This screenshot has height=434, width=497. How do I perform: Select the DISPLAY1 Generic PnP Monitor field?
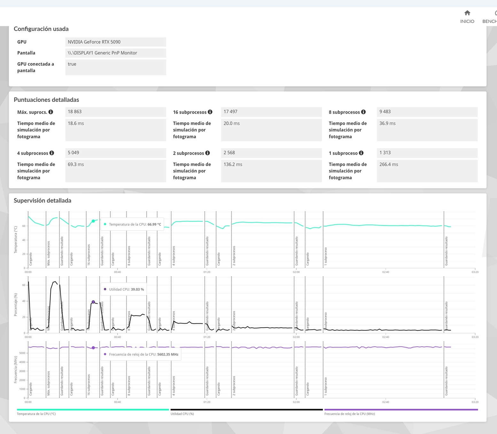tap(115, 53)
